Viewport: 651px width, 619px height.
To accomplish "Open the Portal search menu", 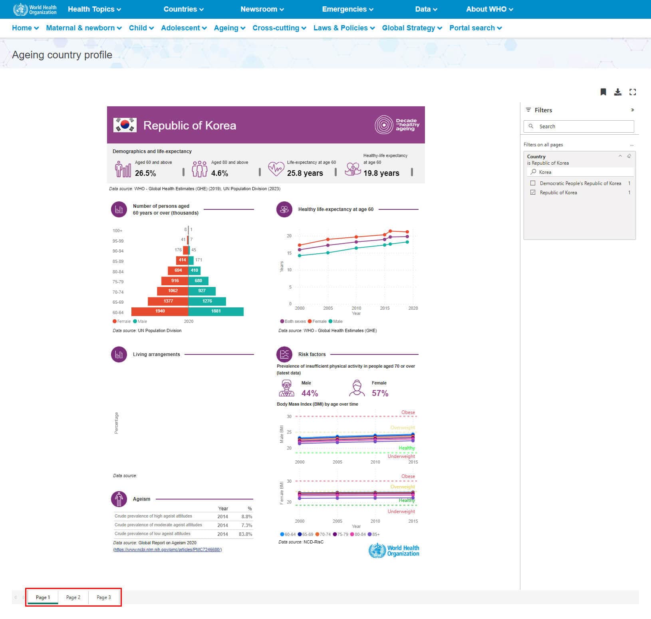I will point(475,28).
